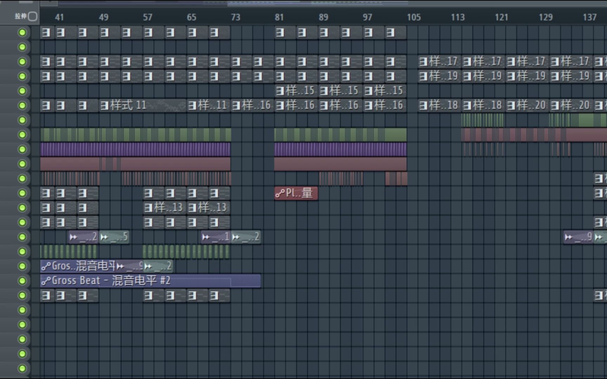Screen dimensions: 607x379
Task: Mute the track containing the _..5 audio clip
Action: tap(22, 237)
